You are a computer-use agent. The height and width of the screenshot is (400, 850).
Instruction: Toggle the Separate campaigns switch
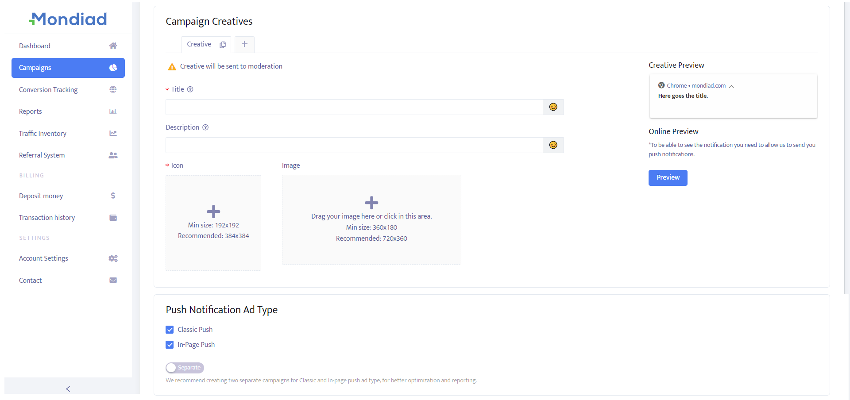185,368
